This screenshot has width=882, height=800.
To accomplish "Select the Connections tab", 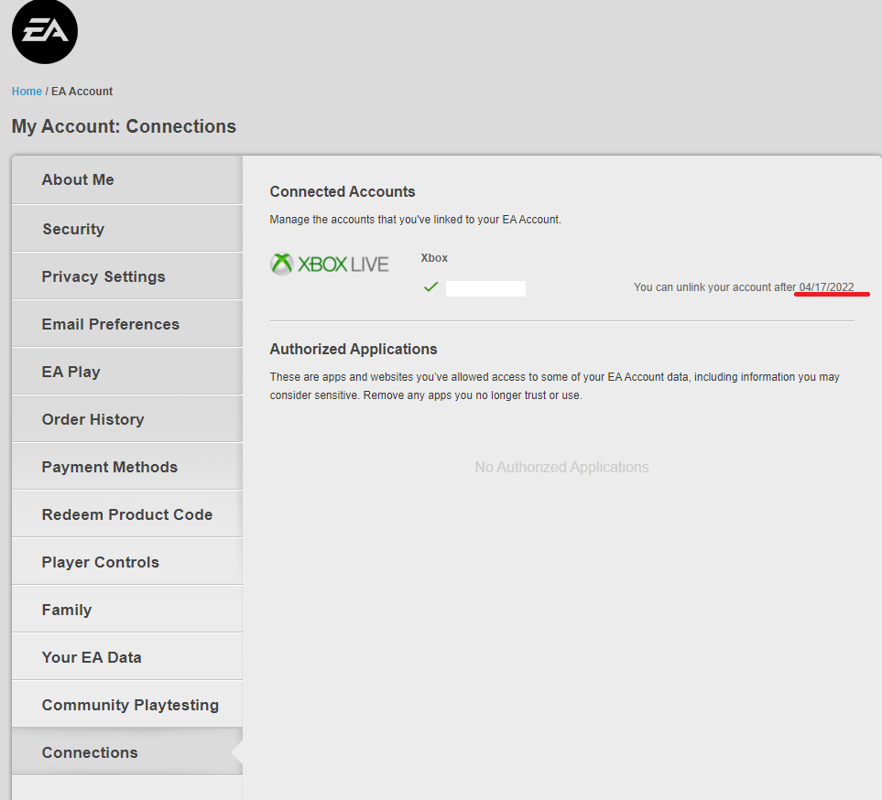I will (90, 752).
